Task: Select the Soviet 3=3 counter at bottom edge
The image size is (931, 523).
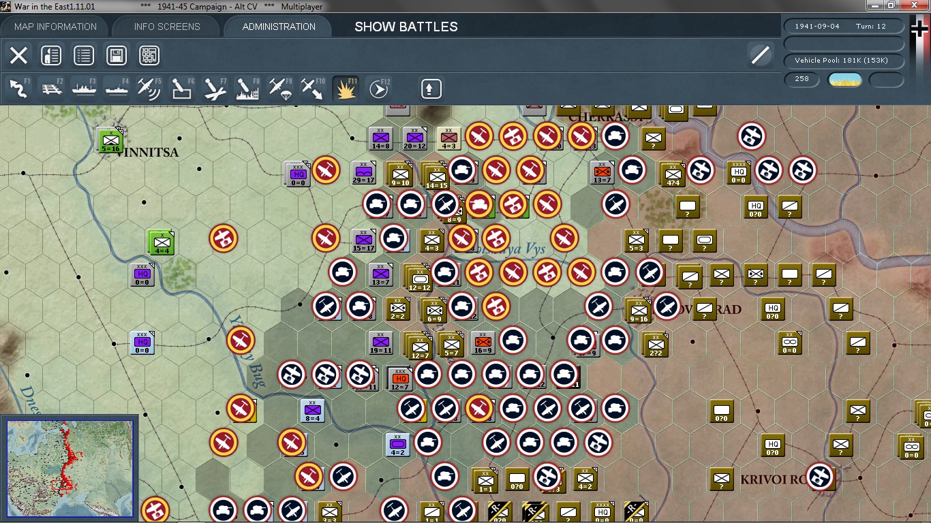Action: (x=329, y=512)
